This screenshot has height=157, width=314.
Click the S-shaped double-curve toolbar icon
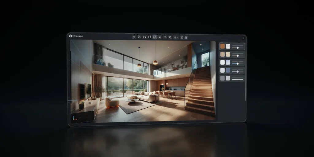pyautogui.click(x=139, y=37)
